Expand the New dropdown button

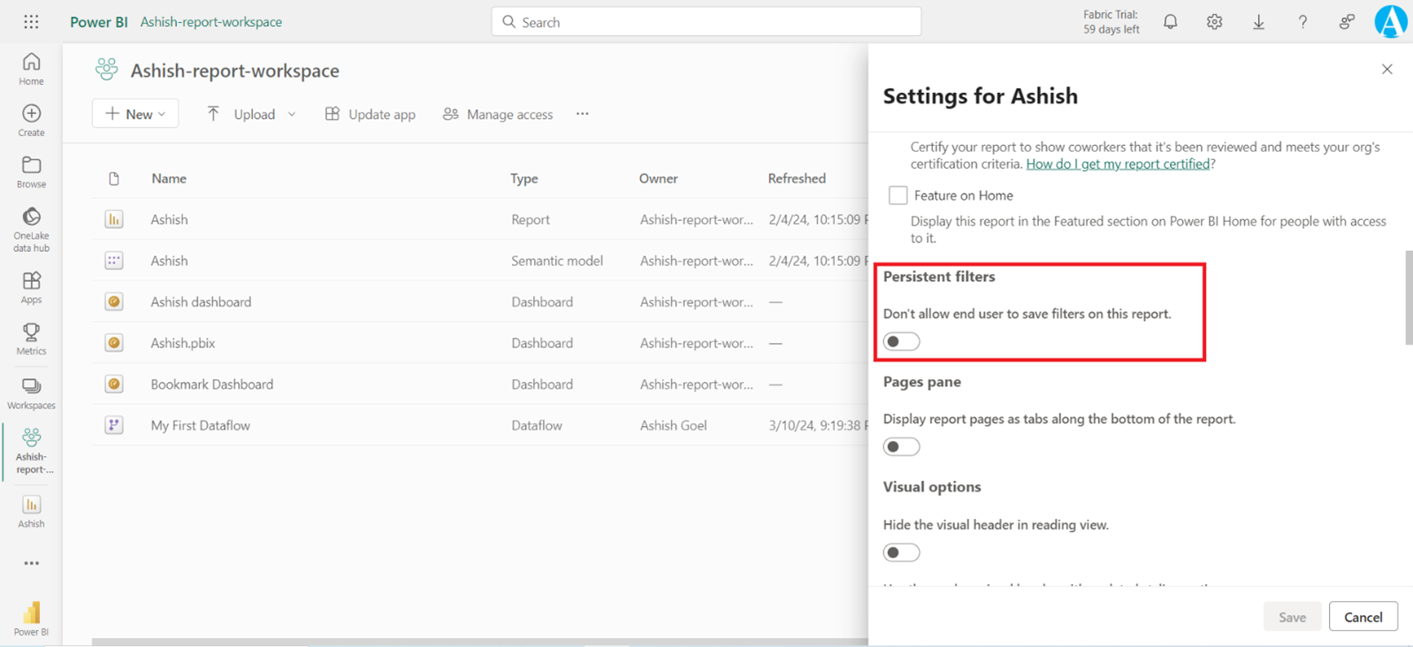(x=135, y=114)
